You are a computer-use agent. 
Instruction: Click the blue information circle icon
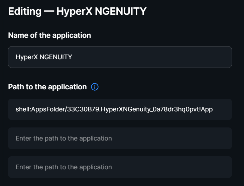pos(95,87)
